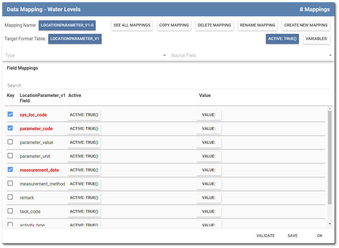Click ACTIVE: TRUE() for parameter_code row
Image resolution: width=339 pixels, height=248 pixels.
[x=84, y=129]
